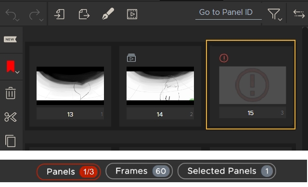308x187 pixels.
Task: Click the export file icon
Action: (84, 14)
